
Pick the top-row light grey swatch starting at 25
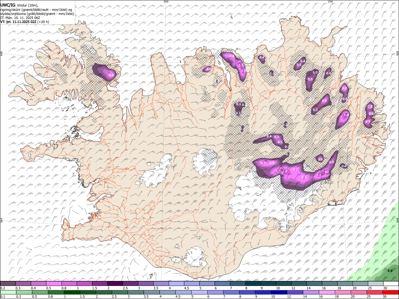click(376, 284)
